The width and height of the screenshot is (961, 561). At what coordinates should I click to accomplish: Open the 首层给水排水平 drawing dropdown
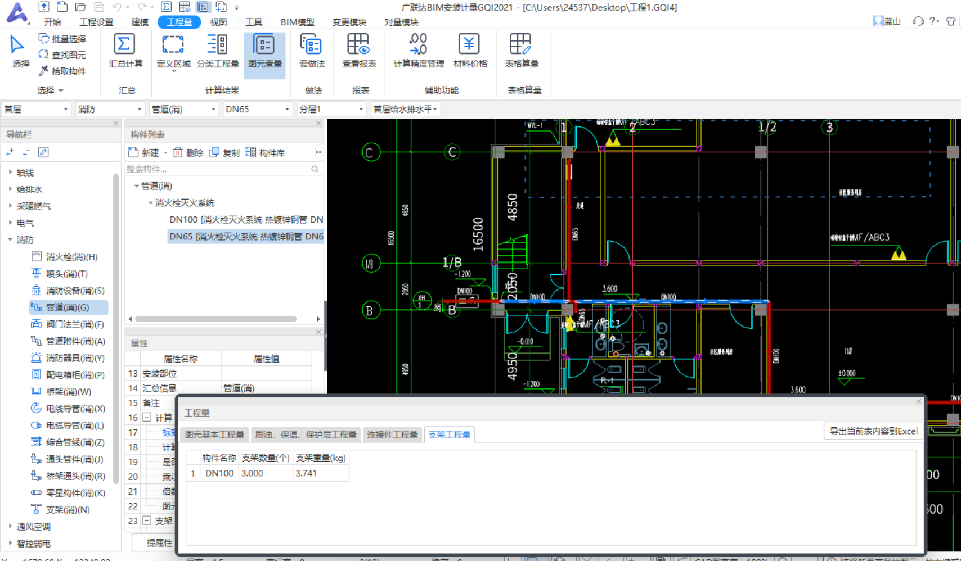click(405, 109)
